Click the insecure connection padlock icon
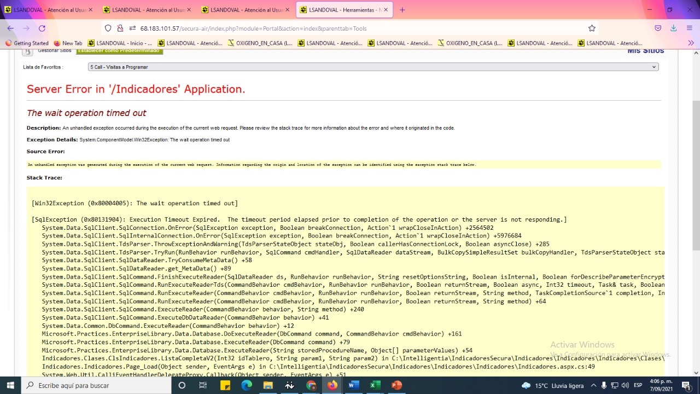Image resolution: width=700 pixels, height=394 pixels. coord(120,28)
